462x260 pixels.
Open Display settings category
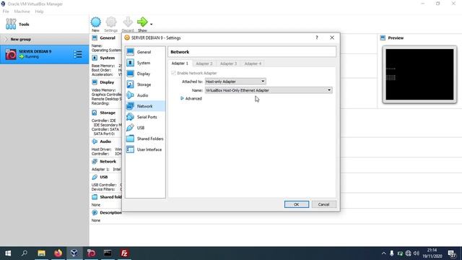(145, 74)
